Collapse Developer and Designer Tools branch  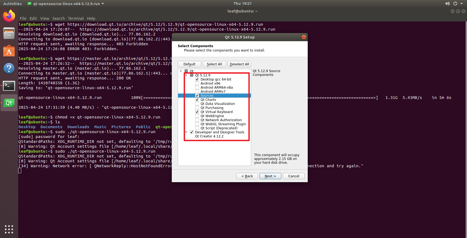click(186, 132)
